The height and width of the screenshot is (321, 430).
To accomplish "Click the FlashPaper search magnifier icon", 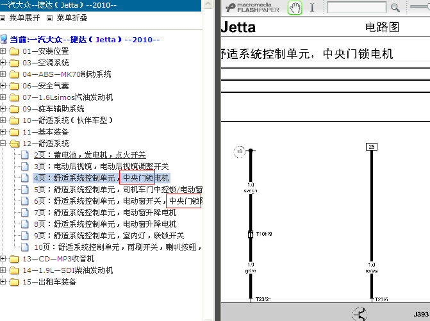I will [395, 8].
